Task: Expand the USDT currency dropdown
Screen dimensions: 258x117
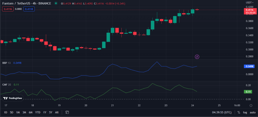Action: tap(250, 3)
